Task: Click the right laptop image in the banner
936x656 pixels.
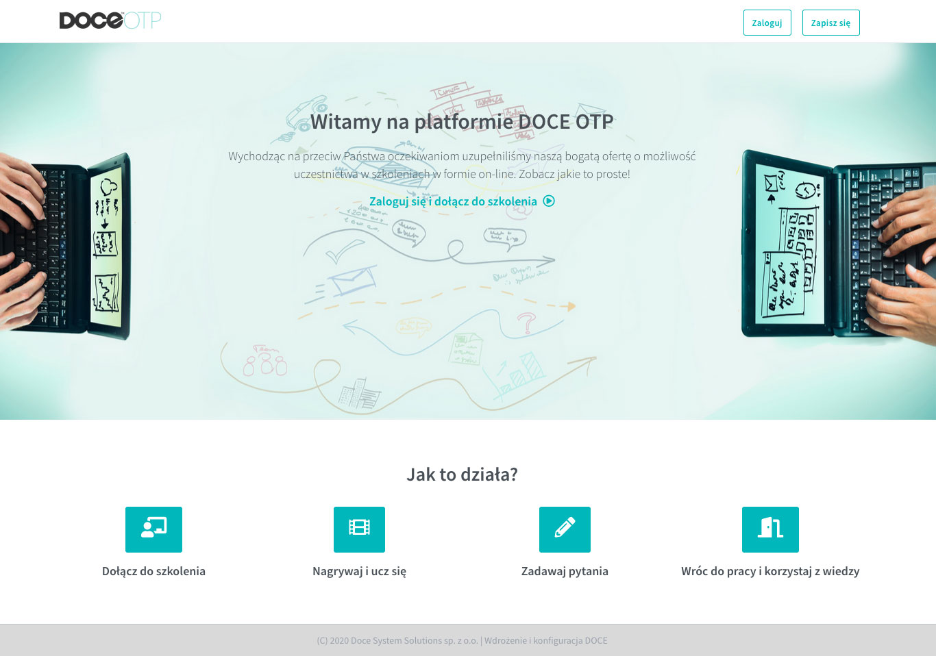Action: pyautogui.click(x=836, y=247)
